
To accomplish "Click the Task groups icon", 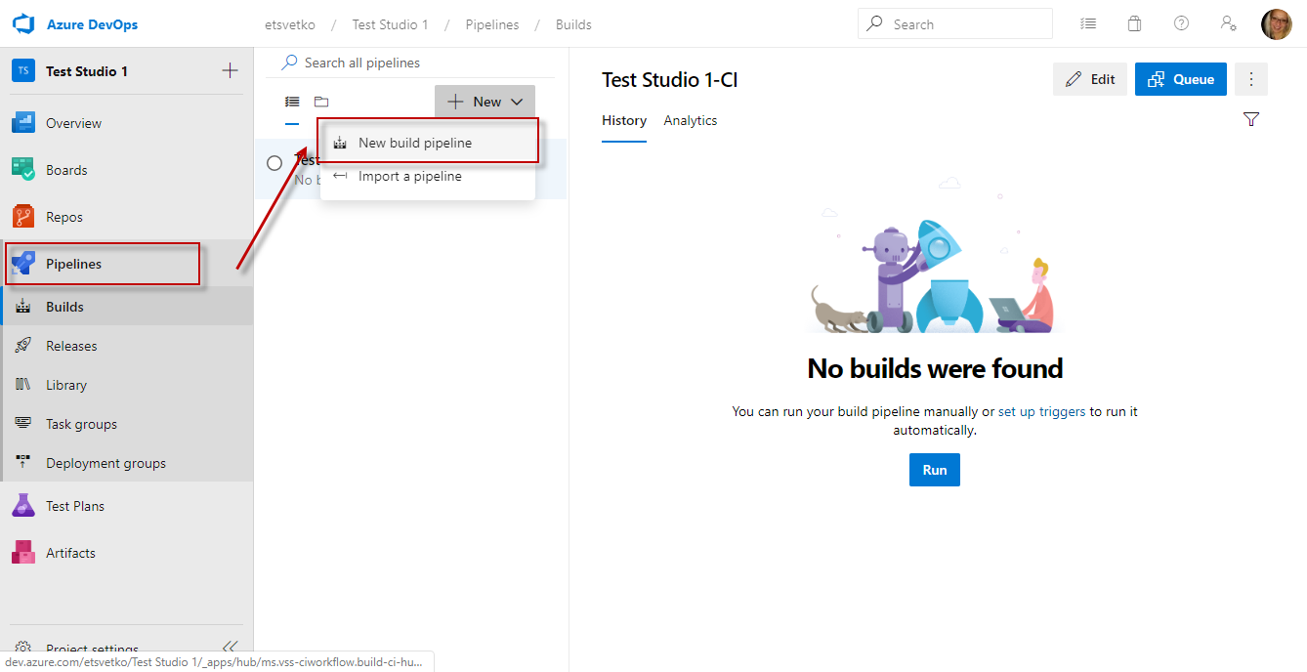I will point(23,424).
